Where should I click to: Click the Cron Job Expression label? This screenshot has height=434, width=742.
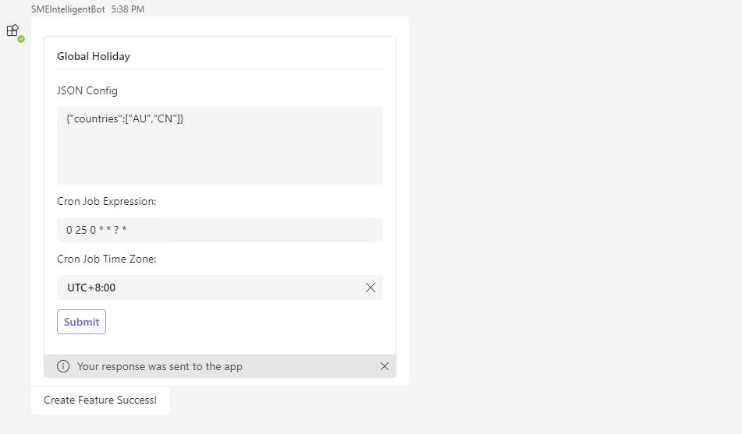coord(106,201)
